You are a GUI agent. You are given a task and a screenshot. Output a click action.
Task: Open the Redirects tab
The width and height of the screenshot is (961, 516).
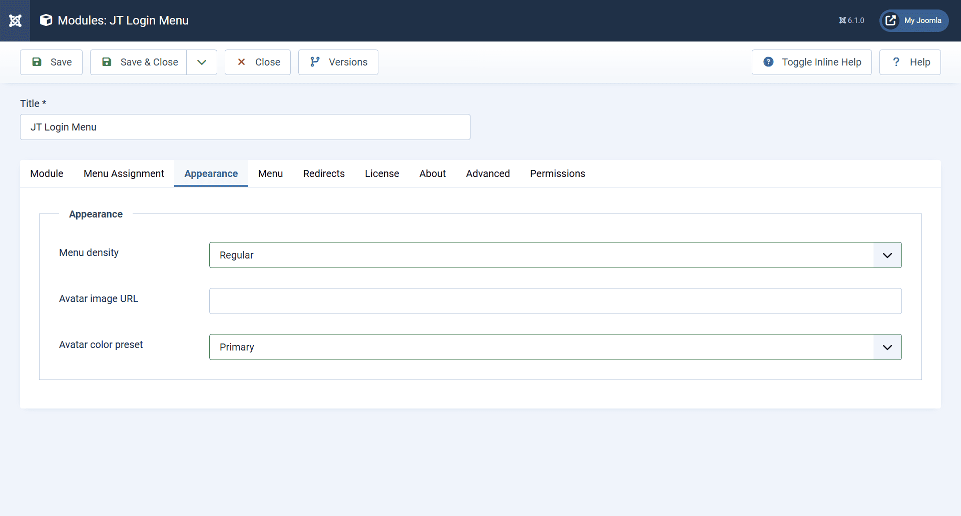(324, 173)
